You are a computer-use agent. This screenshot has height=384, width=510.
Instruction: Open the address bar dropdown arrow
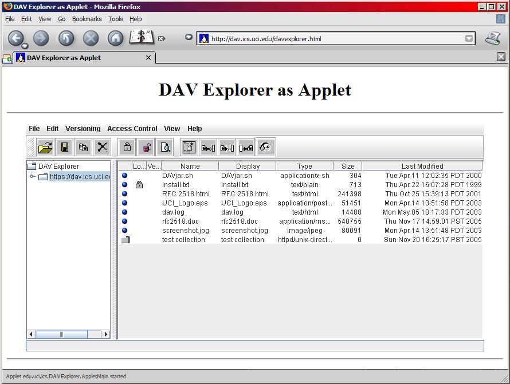pos(469,38)
